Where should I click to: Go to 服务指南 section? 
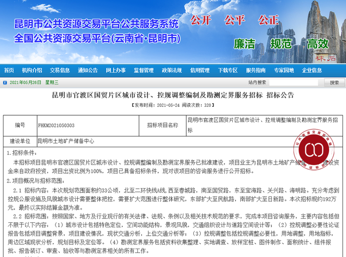[256, 70]
